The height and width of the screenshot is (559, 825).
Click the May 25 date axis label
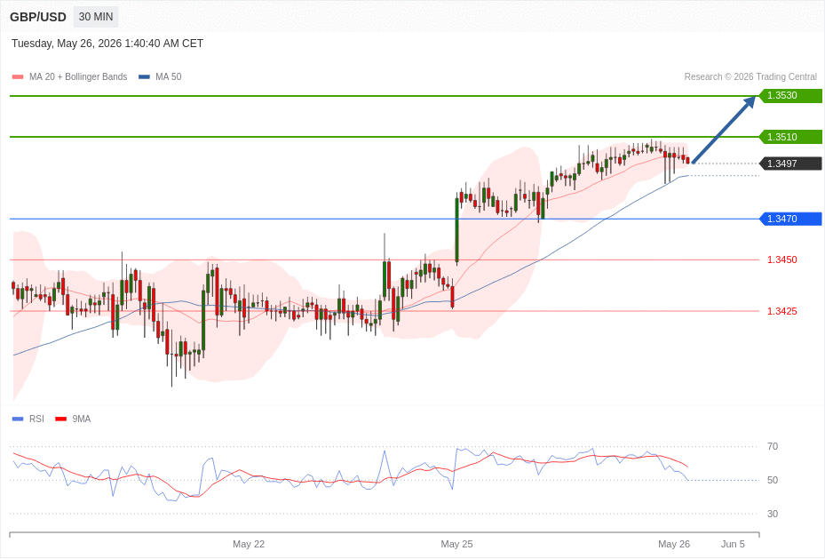pos(456,544)
